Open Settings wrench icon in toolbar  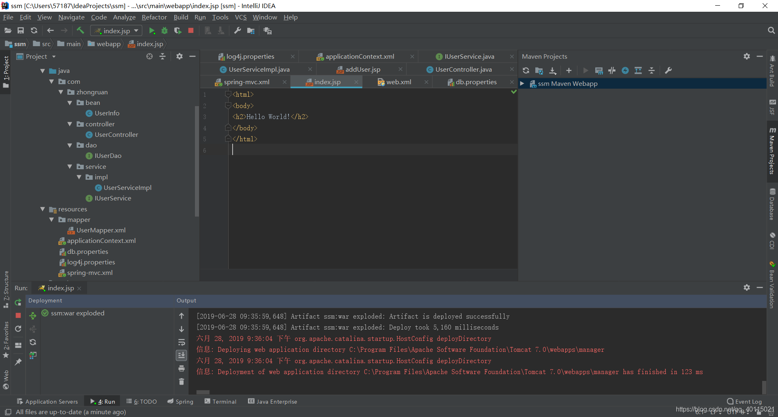(x=238, y=31)
